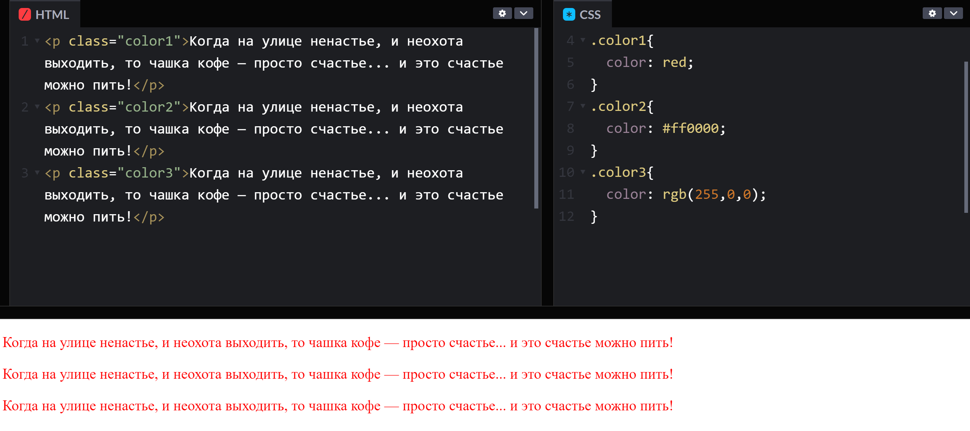Click 'color' property on CSS line 8
Screen dimensions: 970x431
(x=626, y=128)
